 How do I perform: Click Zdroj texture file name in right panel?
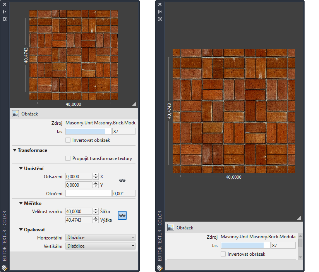point(257,237)
